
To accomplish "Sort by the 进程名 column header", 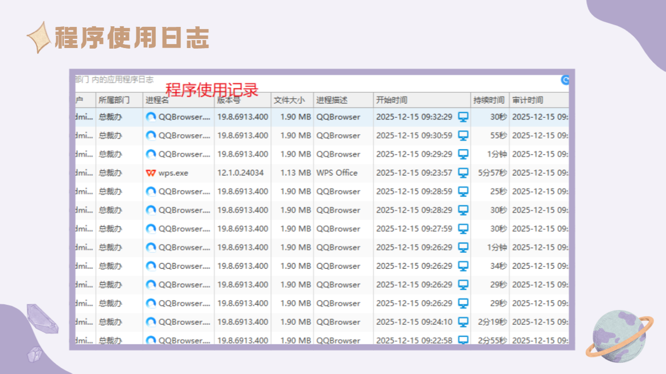I will [x=179, y=100].
